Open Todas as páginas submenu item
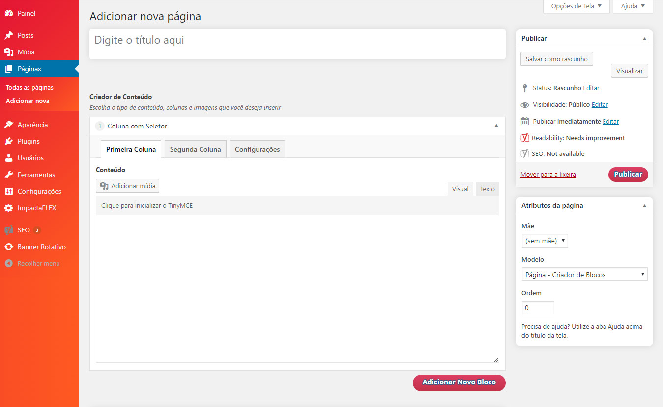Viewport: 663px width, 407px height. click(29, 87)
